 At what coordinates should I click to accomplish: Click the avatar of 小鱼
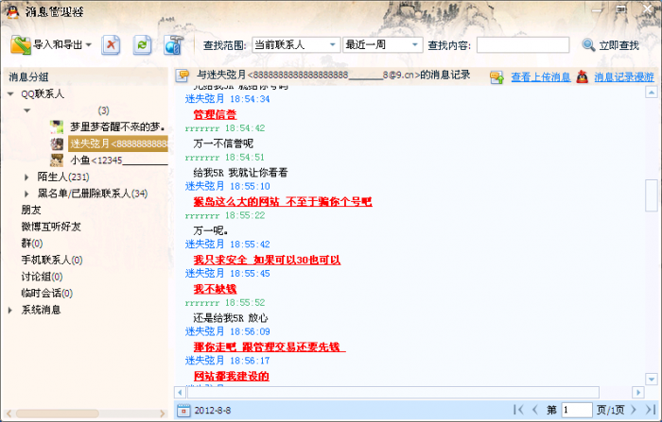tap(57, 160)
